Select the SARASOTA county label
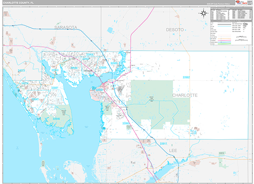 tap(66, 27)
